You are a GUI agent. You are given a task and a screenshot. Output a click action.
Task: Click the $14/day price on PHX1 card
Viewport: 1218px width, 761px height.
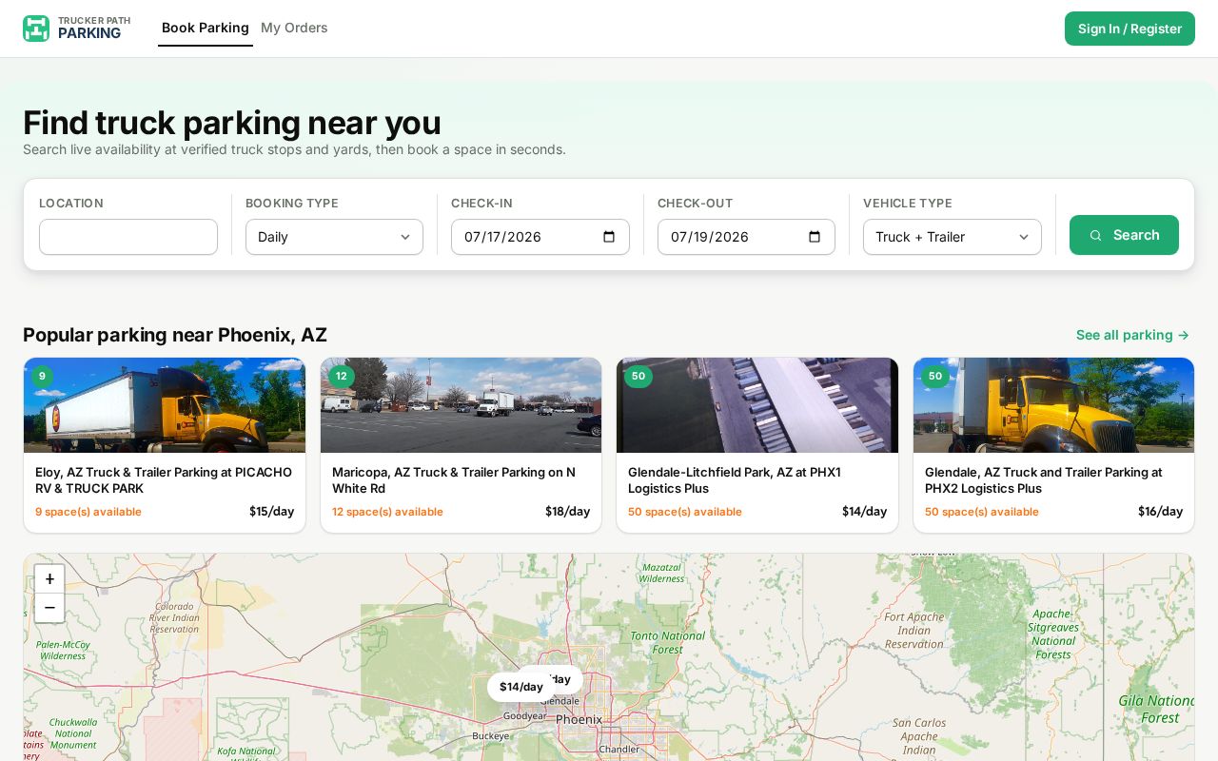[x=864, y=512]
